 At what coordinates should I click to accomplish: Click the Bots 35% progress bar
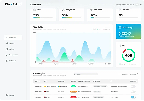43,18
